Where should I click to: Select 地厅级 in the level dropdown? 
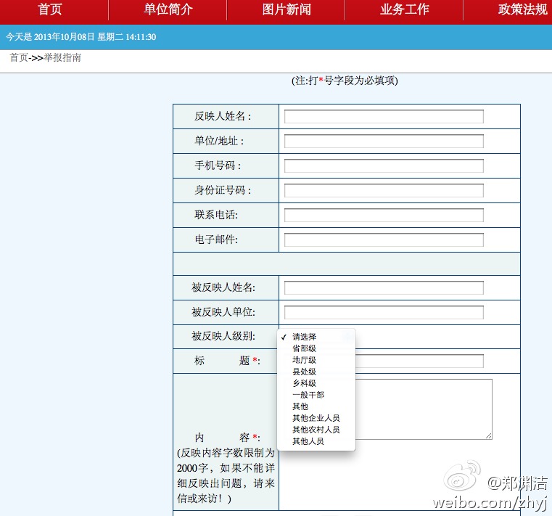(316, 360)
